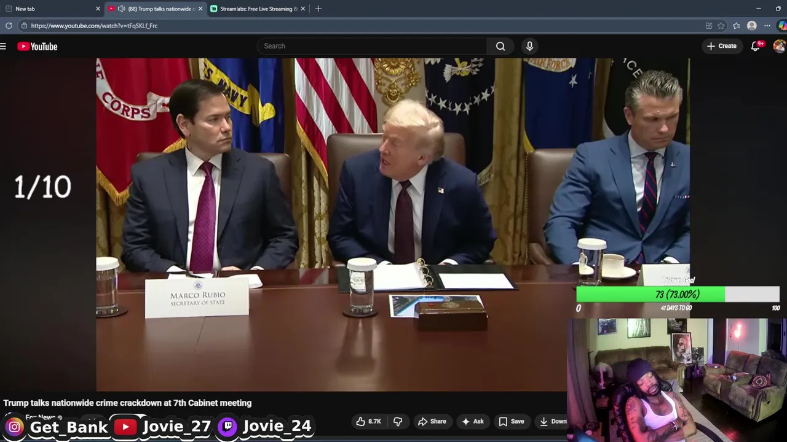The image size is (787, 442).
Task: Open the browser profile icon
Action: [751, 26]
